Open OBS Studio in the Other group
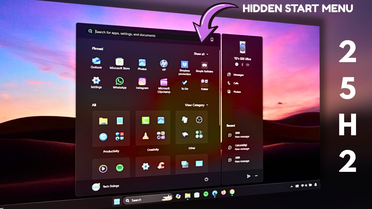This screenshot has height=209, width=372. (x=199, y=120)
